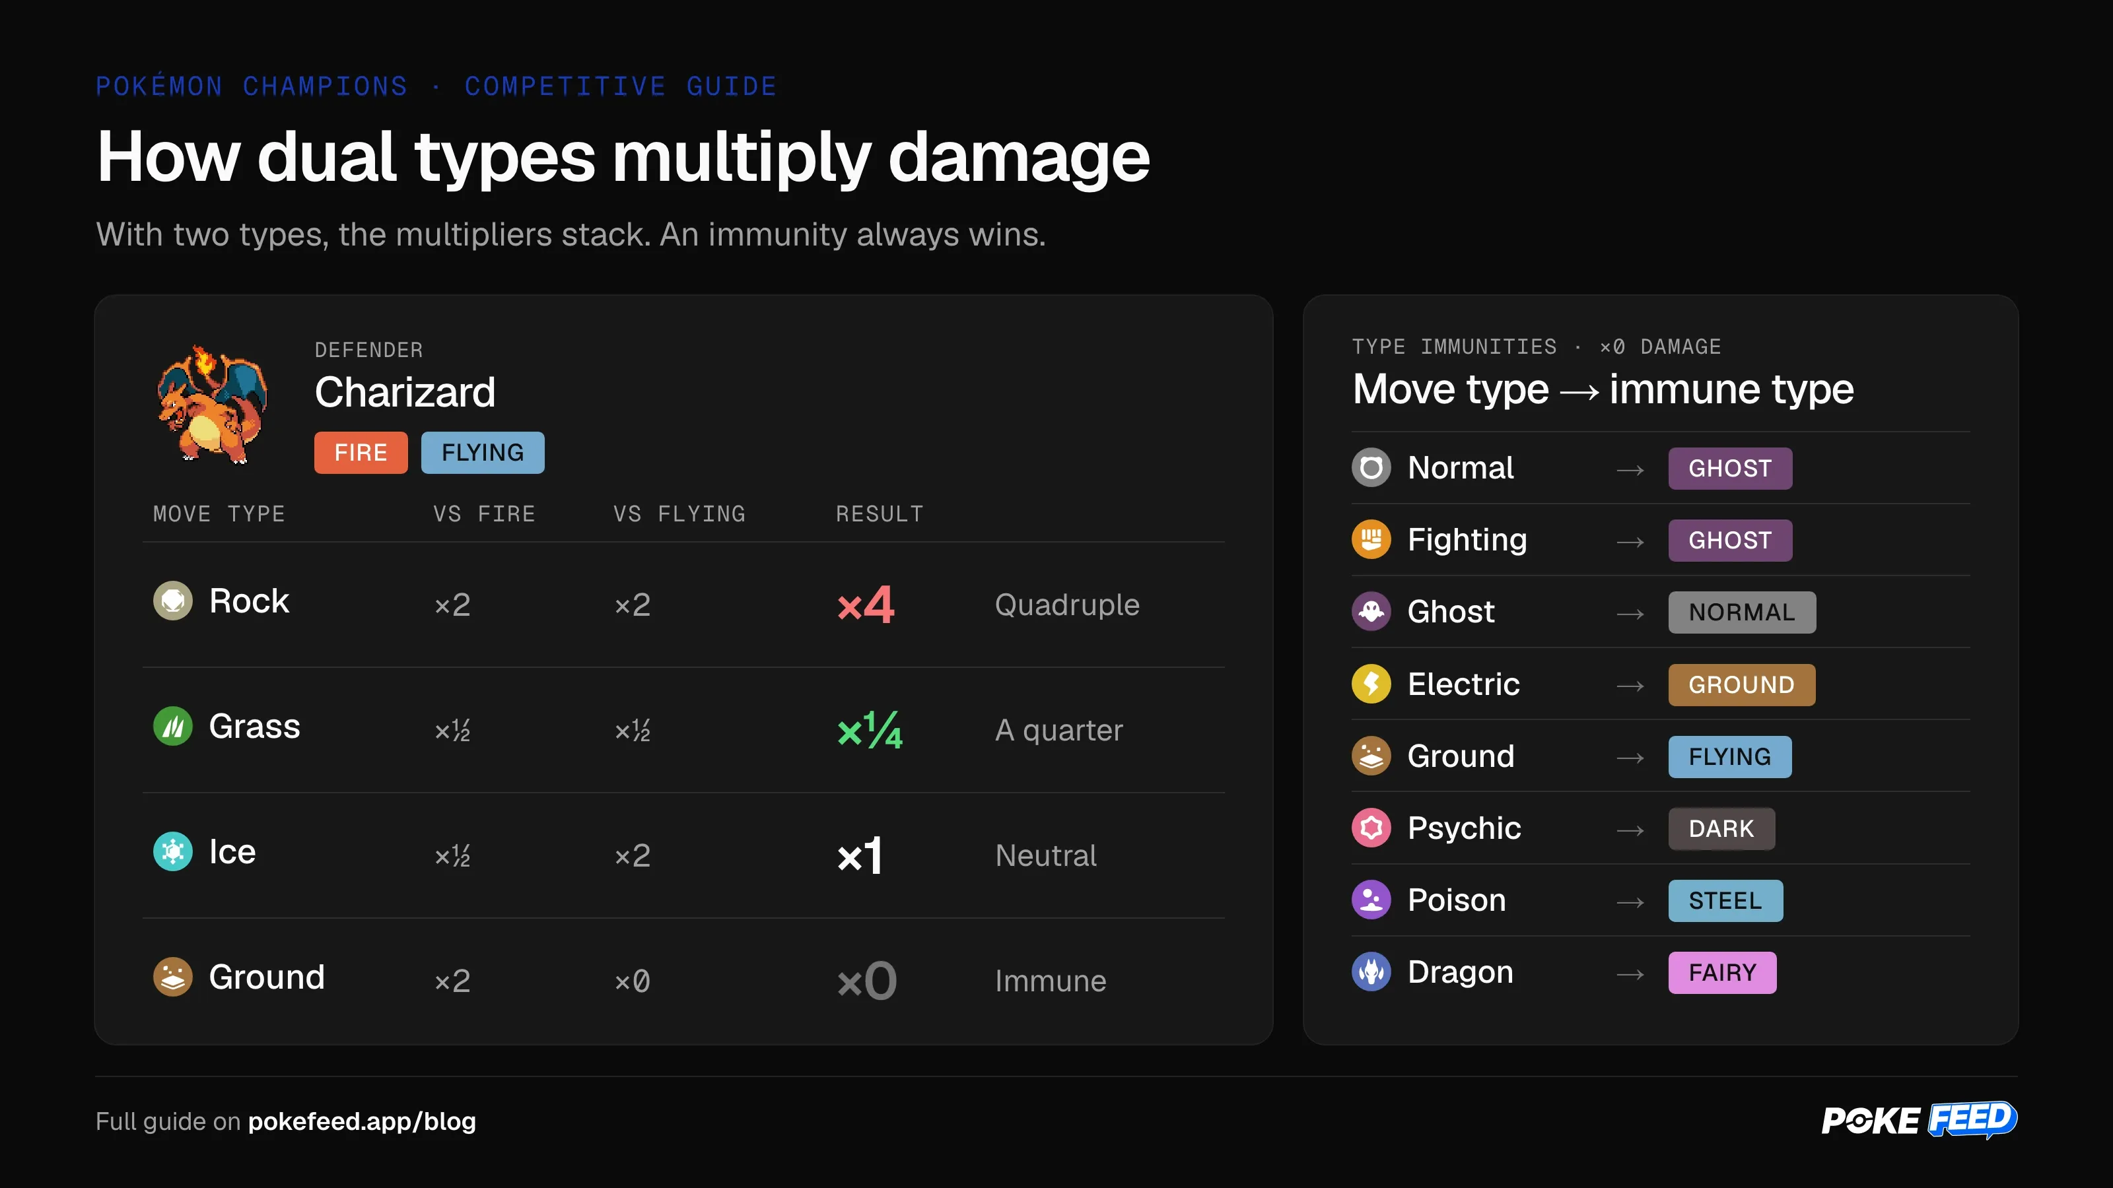Open the pokefeed.app/blog link
This screenshot has width=2113, height=1188.
(x=362, y=1121)
